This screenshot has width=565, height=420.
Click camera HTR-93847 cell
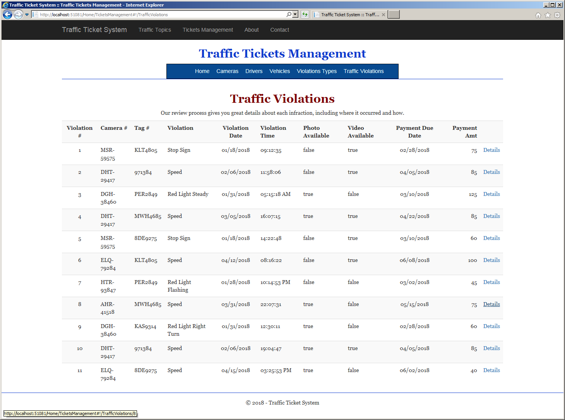108,286
